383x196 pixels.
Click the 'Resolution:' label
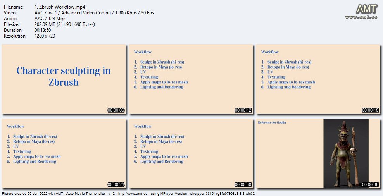15,36
